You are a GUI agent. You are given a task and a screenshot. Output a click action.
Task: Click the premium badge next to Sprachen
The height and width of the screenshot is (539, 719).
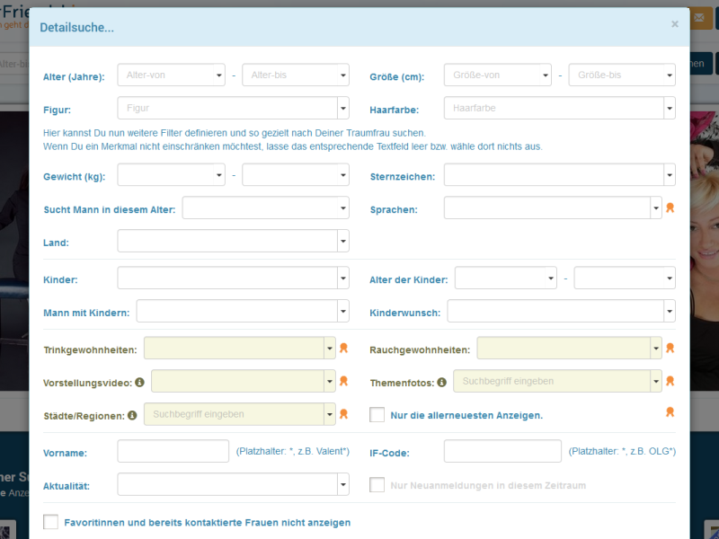pyautogui.click(x=670, y=208)
